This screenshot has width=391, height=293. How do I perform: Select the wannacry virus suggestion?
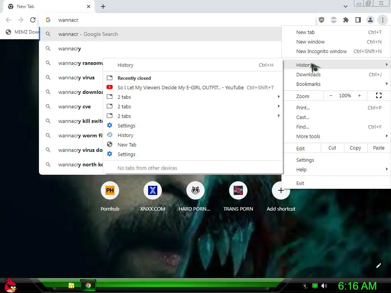click(x=71, y=77)
